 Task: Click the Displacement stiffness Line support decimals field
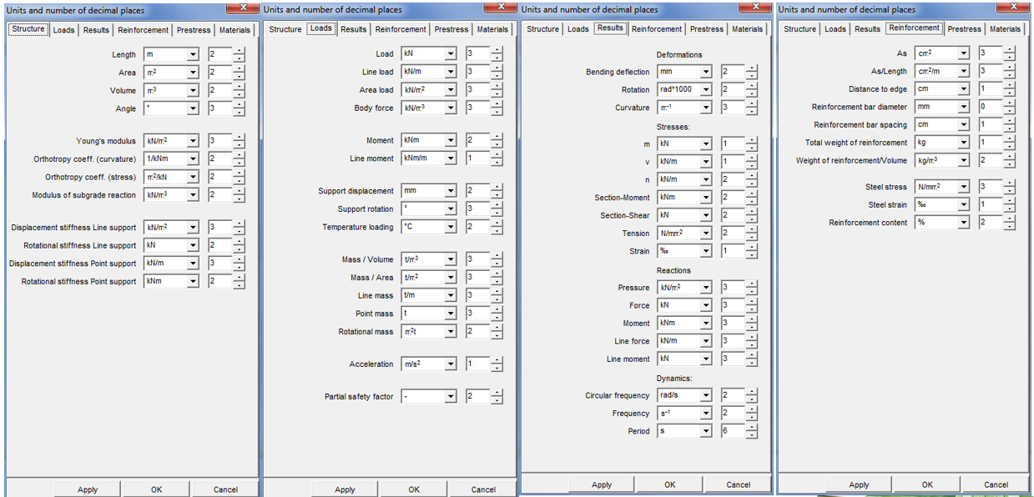coord(219,227)
